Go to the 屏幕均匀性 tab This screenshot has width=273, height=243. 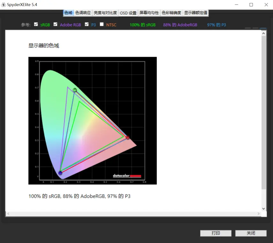[149, 13]
